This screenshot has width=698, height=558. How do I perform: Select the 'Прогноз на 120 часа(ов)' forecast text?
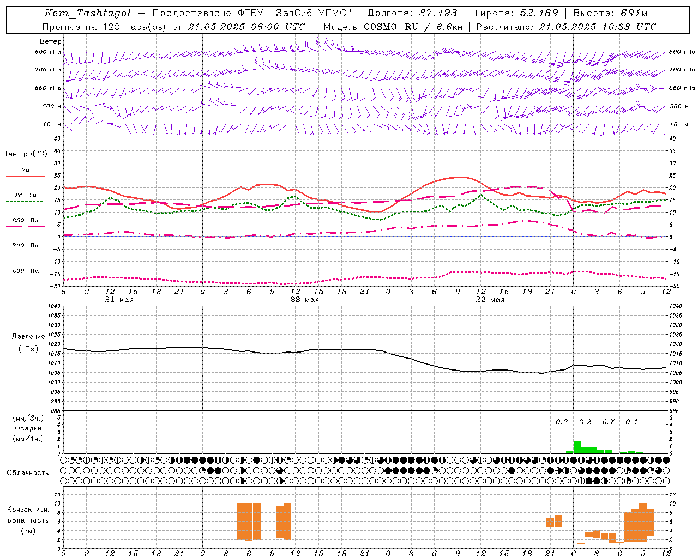coord(105,27)
